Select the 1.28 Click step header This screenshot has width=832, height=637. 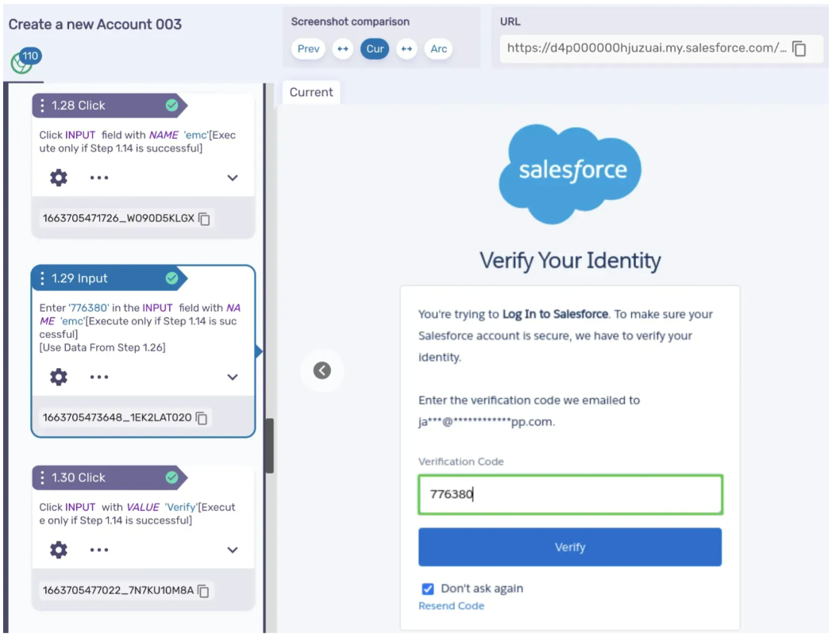[x=110, y=106]
